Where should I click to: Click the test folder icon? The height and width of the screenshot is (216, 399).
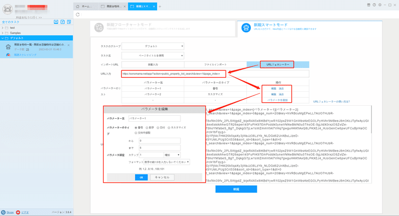(x=7, y=28)
